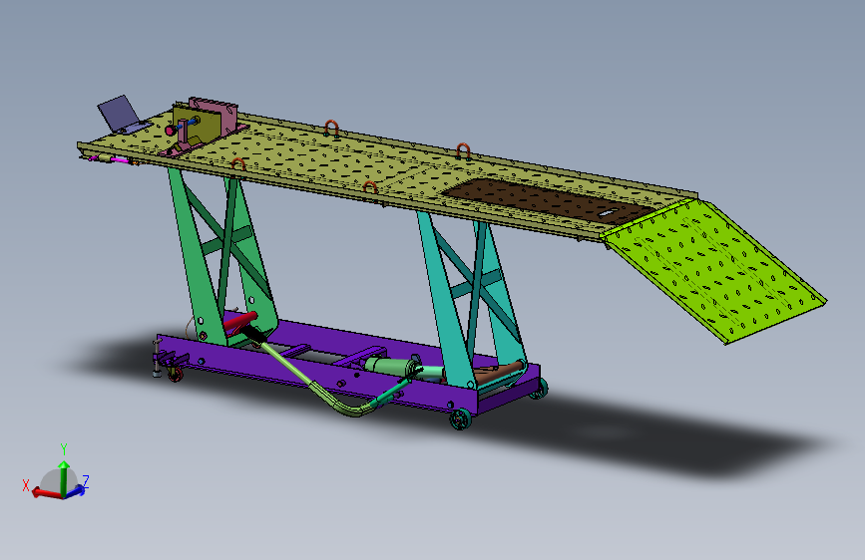Click the green Y axis arrow of the triad
This screenshot has height=560, width=865.
64,478
